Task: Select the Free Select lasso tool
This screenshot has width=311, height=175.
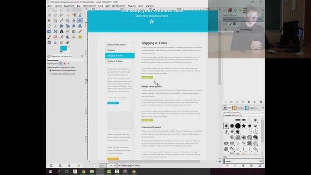Action: coord(62,15)
